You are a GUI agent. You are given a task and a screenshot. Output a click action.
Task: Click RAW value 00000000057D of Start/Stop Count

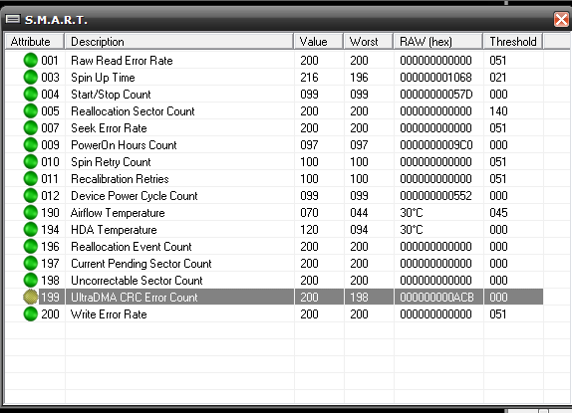pyautogui.click(x=435, y=95)
